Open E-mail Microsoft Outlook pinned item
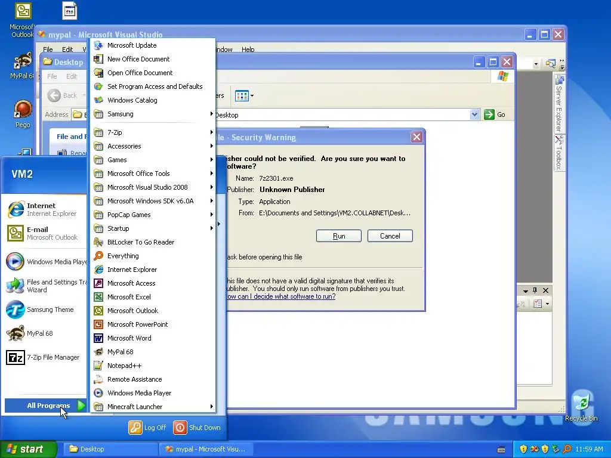The width and height of the screenshot is (611, 458). [x=45, y=233]
